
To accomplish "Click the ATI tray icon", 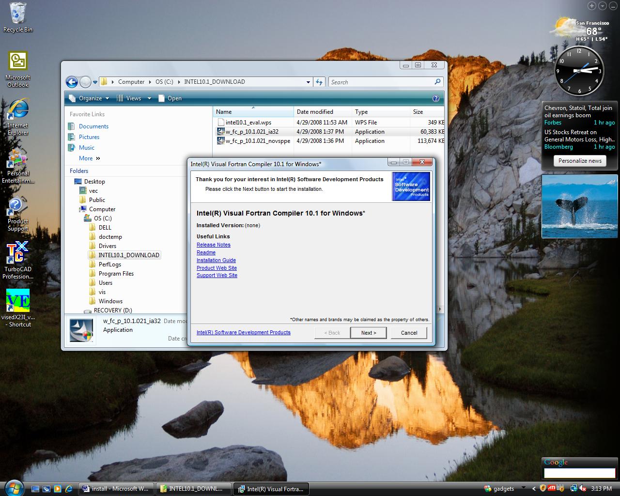I will [552, 488].
